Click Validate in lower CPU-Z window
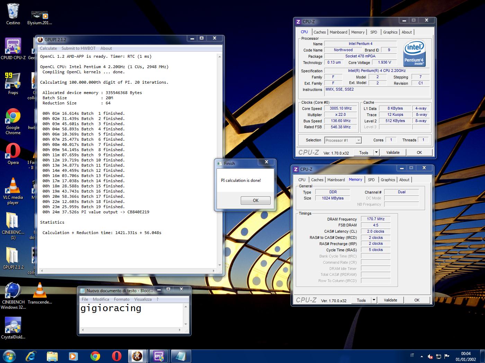The width and height of the screenshot is (485, 363). tap(390, 300)
